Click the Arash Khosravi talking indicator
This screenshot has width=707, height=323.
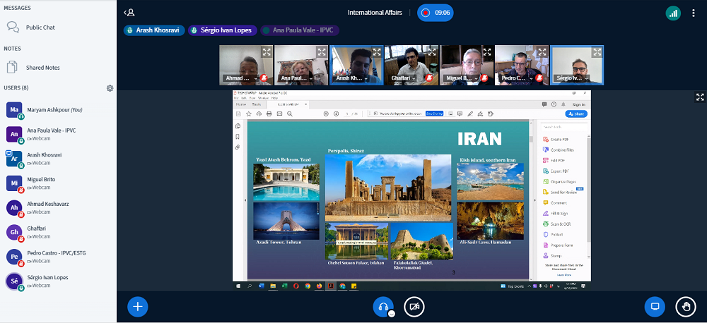pos(154,30)
